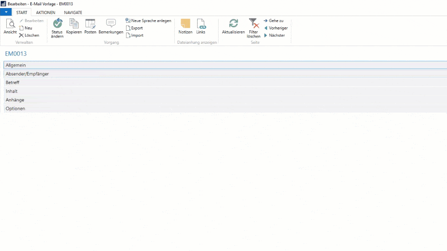Export the e-mail template
The image size is (447, 251).
pos(134,28)
